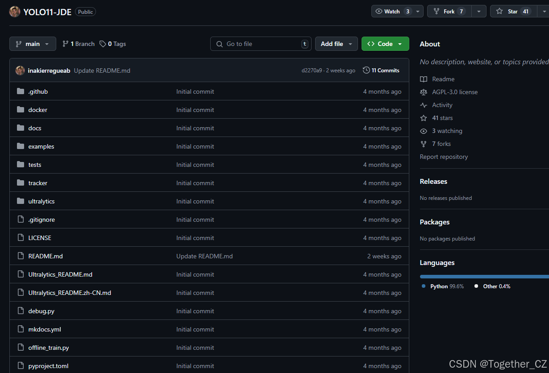Expand the Fork options arrow

coord(479,11)
